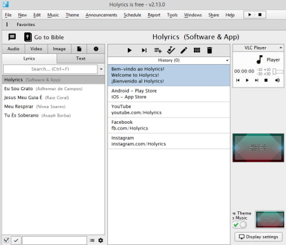Click play button in menu bar
Viewport: 286px width, 245px height.
tap(250, 15)
